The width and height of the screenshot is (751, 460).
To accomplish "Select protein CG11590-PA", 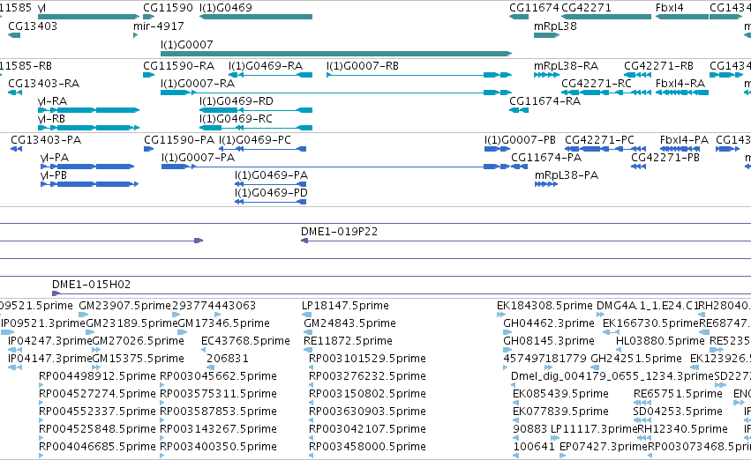I will pyautogui.click(x=179, y=139).
